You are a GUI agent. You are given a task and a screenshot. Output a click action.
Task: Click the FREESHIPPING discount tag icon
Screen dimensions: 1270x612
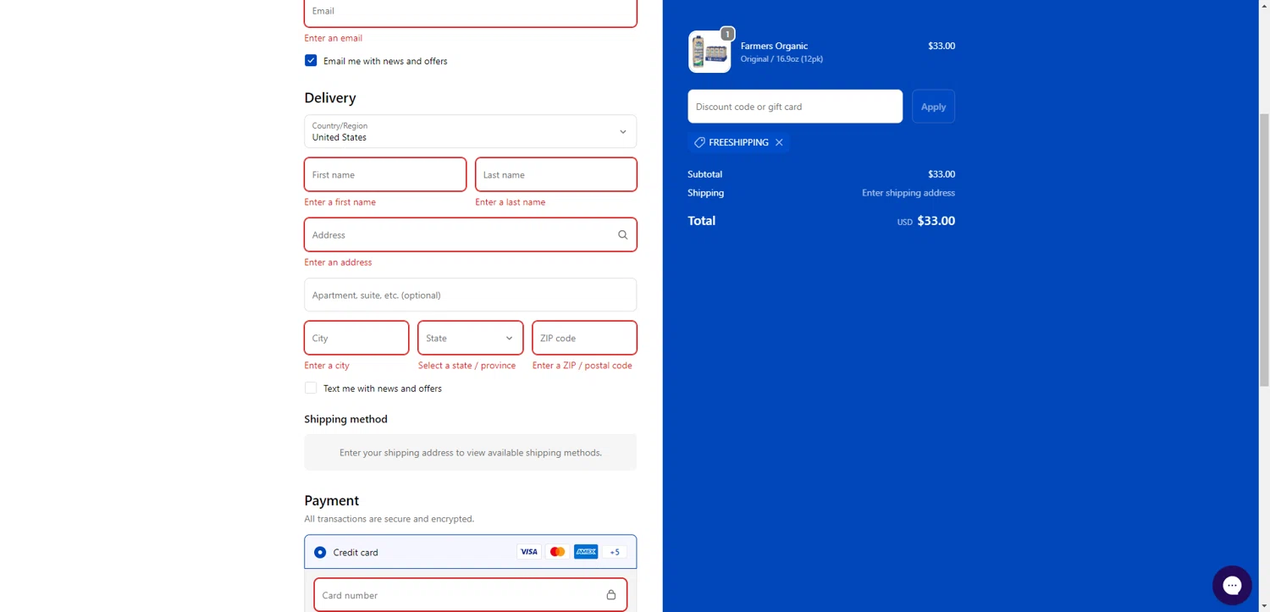[x=699, y=142]
